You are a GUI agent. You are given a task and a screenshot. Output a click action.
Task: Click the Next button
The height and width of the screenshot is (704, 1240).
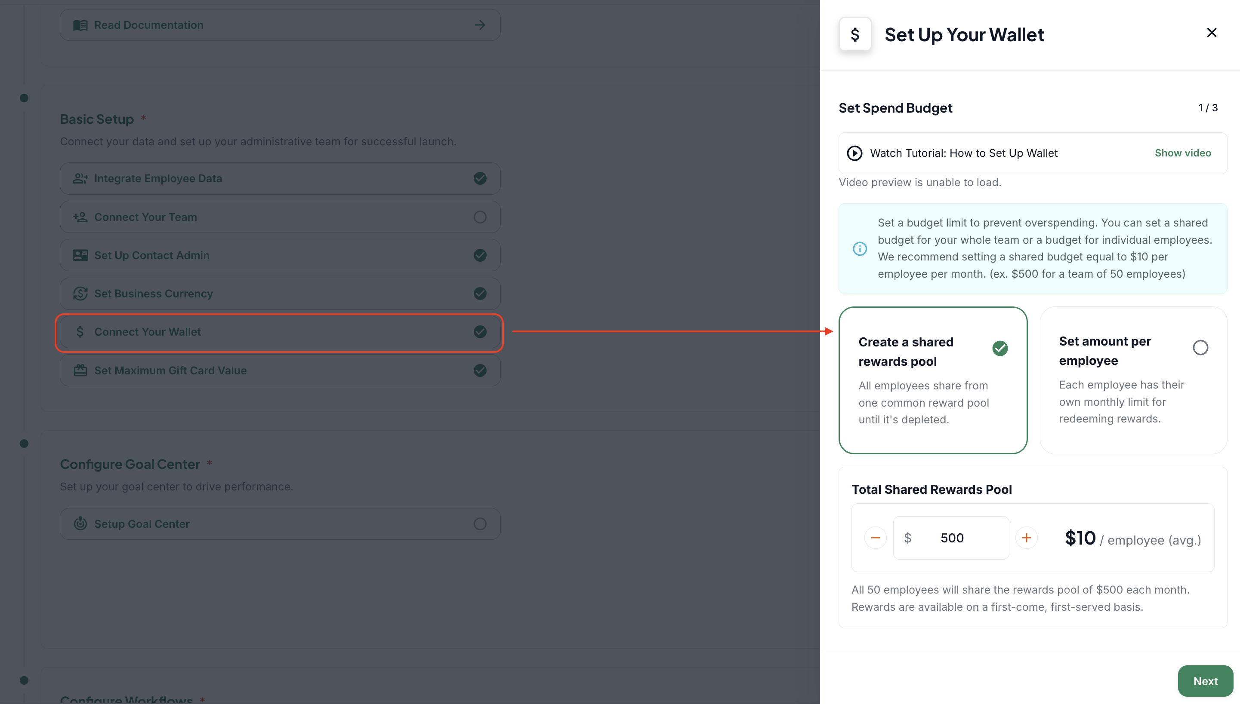click(x=1205, y=681)
